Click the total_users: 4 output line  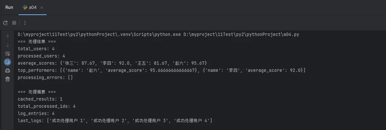click(36, 49)
